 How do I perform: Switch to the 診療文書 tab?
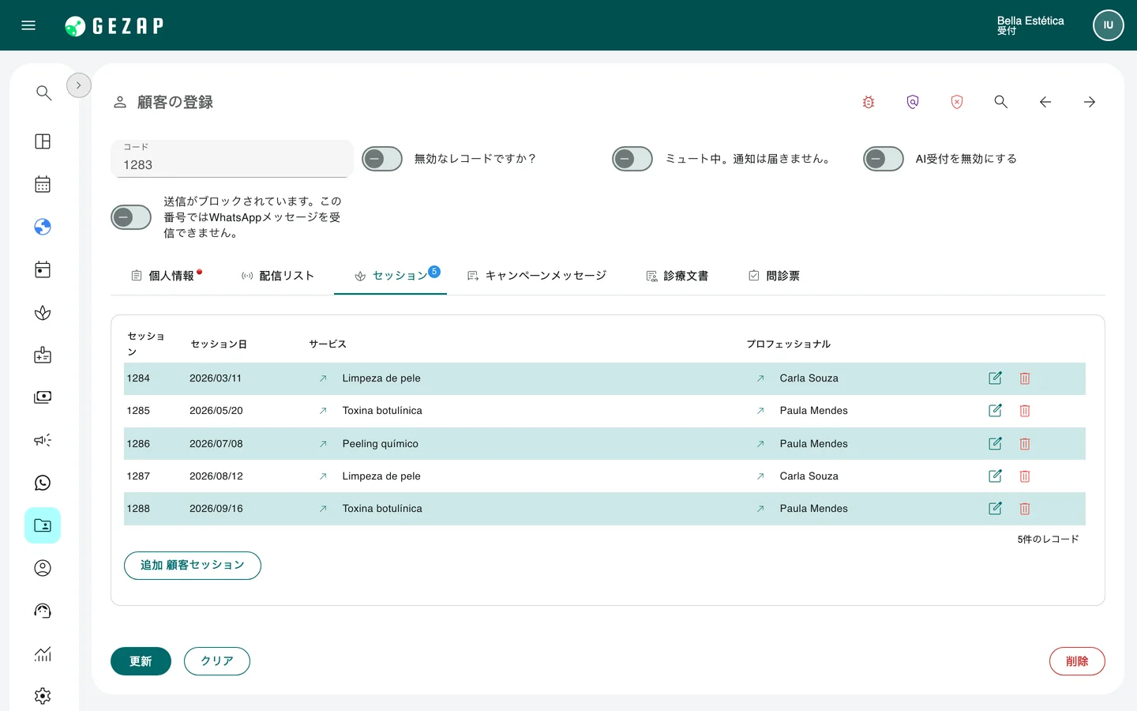pos(677,276)
